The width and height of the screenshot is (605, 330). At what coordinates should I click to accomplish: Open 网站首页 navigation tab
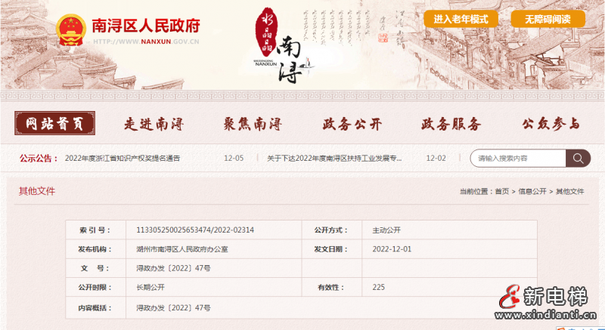pos(54,124)
